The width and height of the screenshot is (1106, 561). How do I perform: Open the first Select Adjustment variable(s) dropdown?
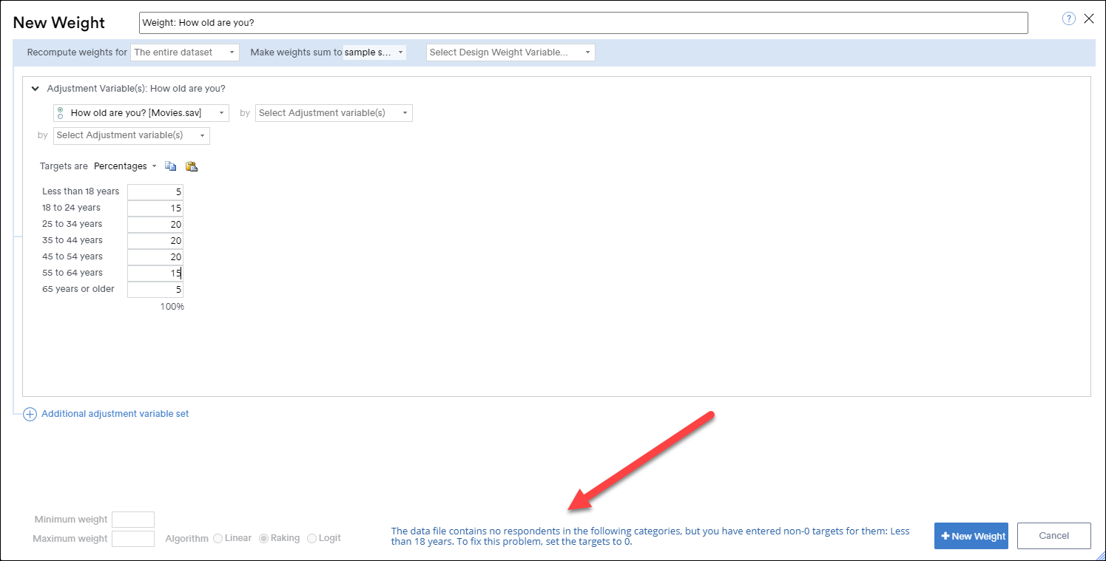[334, 113]
